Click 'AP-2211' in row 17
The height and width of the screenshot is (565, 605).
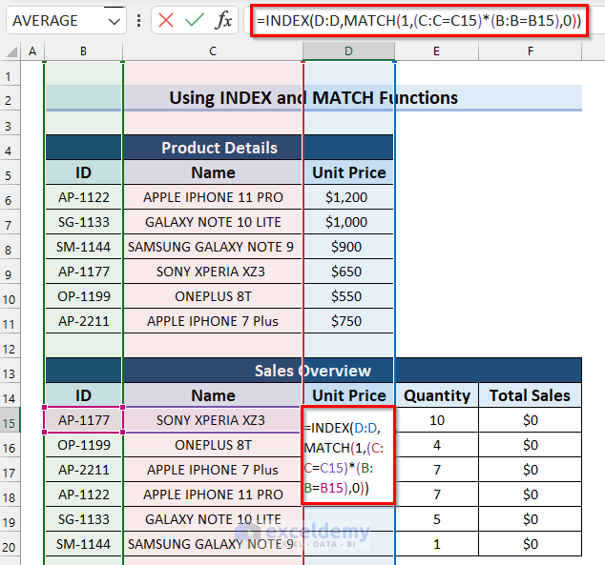83,470
